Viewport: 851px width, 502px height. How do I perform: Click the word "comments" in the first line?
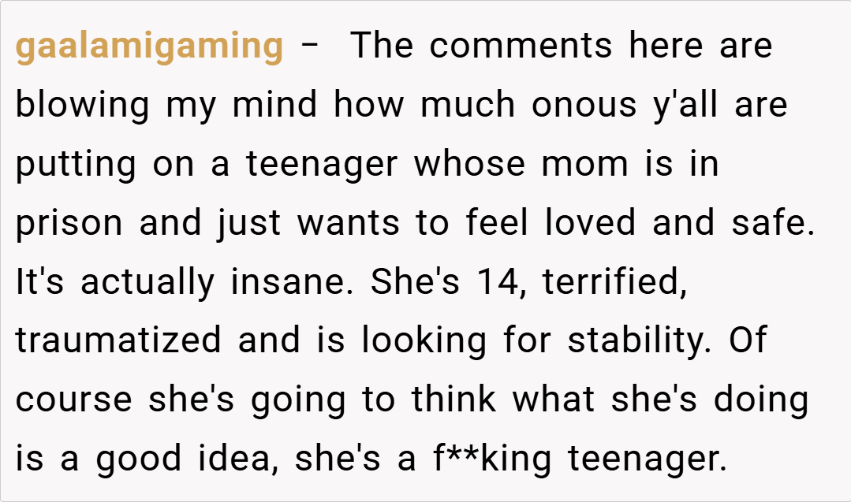point(521,46)
